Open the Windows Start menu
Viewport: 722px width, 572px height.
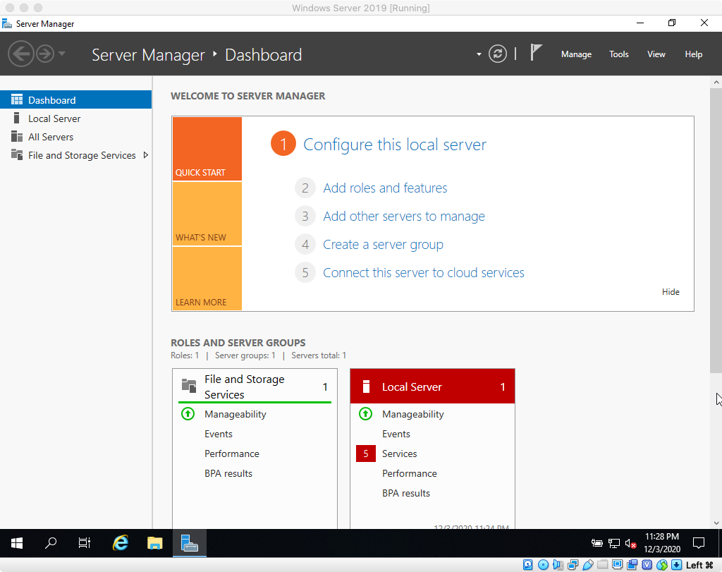click(17, 543)
